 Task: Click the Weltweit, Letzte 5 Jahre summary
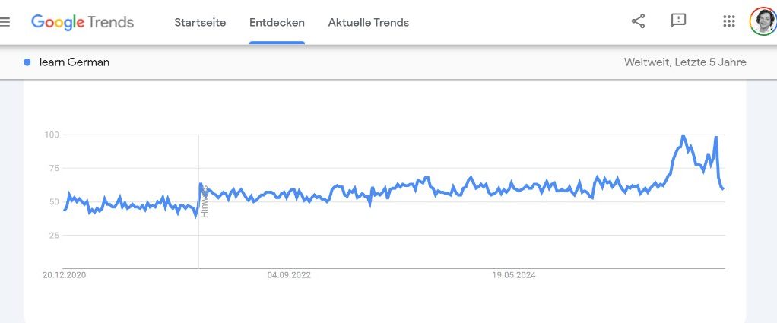684,62
